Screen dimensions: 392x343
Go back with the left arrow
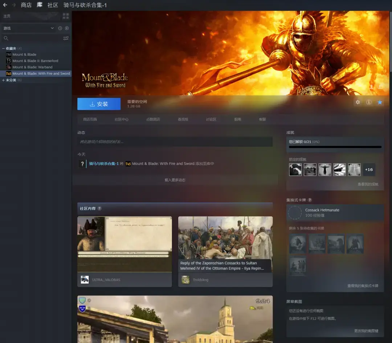click(x=5, y=5)
